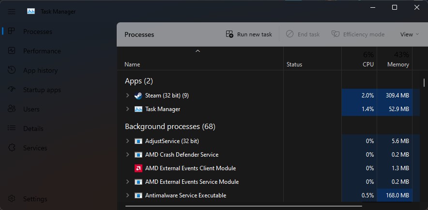This screenshot has width=428, height=210.
Task: Open the View dropdown menu
Action: 409,34
